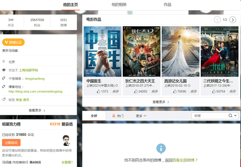Like 二代妖精 with thumbs-up icon
241x167 pixels.
click(x=214, y=92)
